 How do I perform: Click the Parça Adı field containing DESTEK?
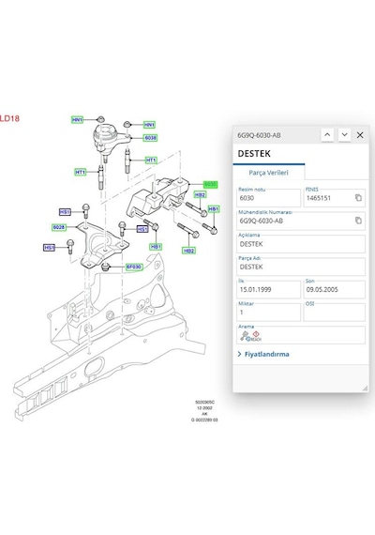301,267
